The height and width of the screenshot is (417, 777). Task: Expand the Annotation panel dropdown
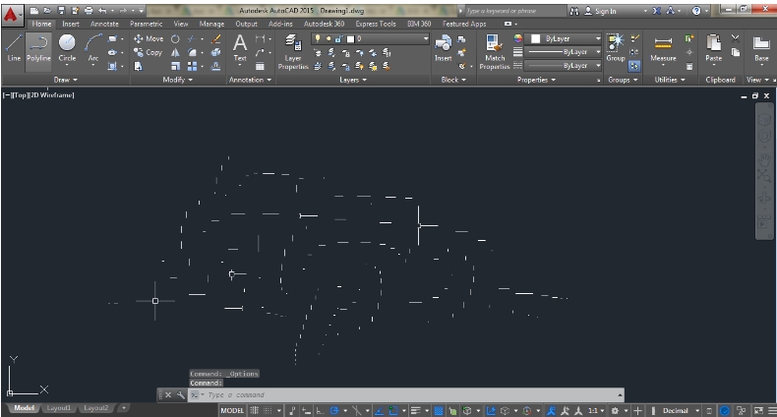coord(250,80)
